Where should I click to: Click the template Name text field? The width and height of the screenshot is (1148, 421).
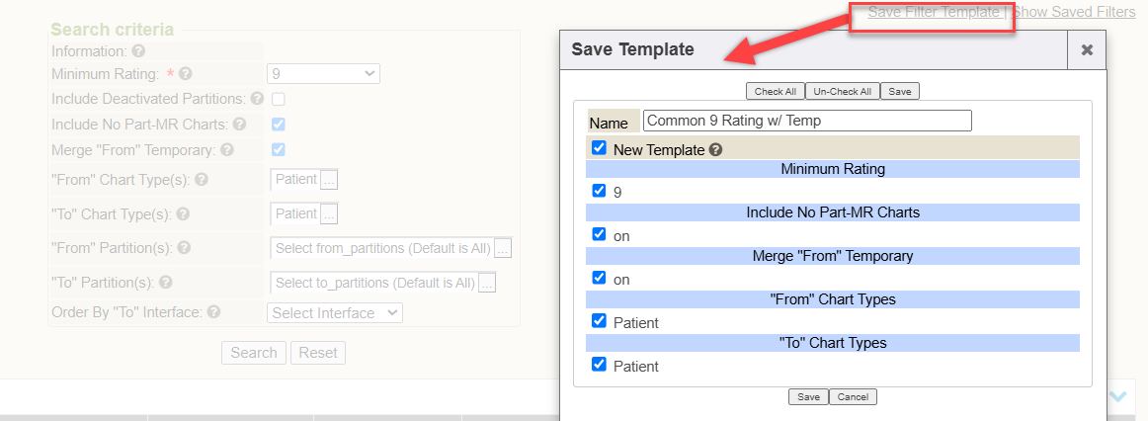coord(807,121)
